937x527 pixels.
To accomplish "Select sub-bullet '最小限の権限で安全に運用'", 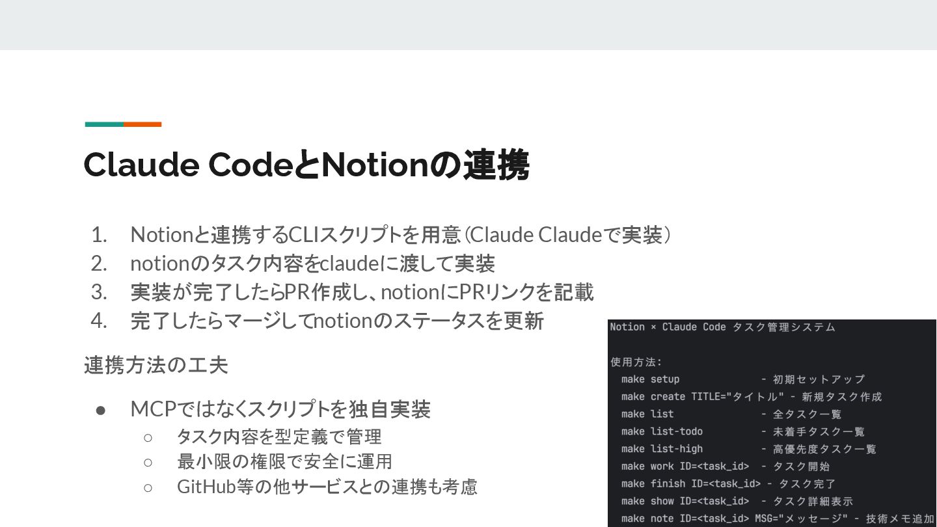I will (284, 461).
